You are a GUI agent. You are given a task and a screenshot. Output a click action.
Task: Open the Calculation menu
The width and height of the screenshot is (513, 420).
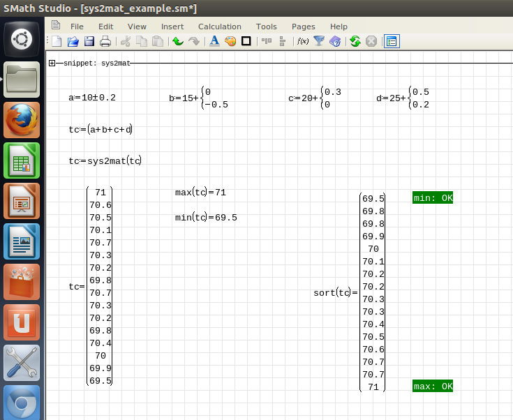pos(219,27)
